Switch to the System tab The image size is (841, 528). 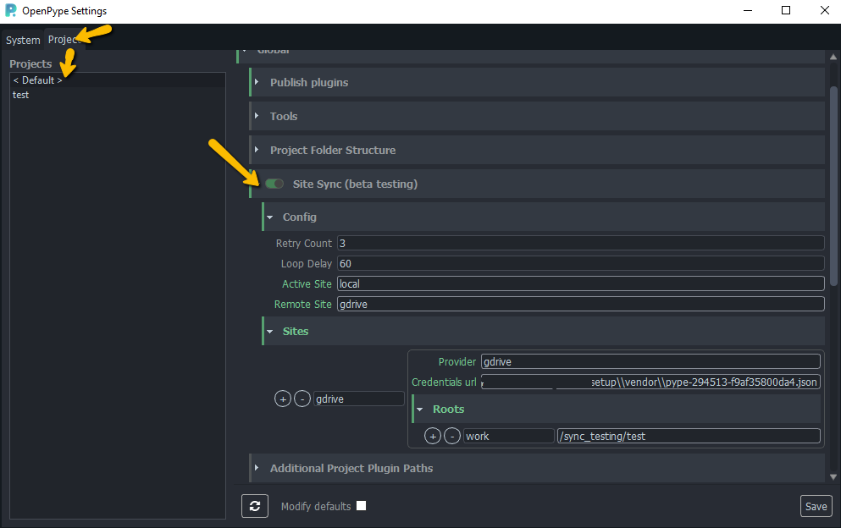tap(22, 40)
